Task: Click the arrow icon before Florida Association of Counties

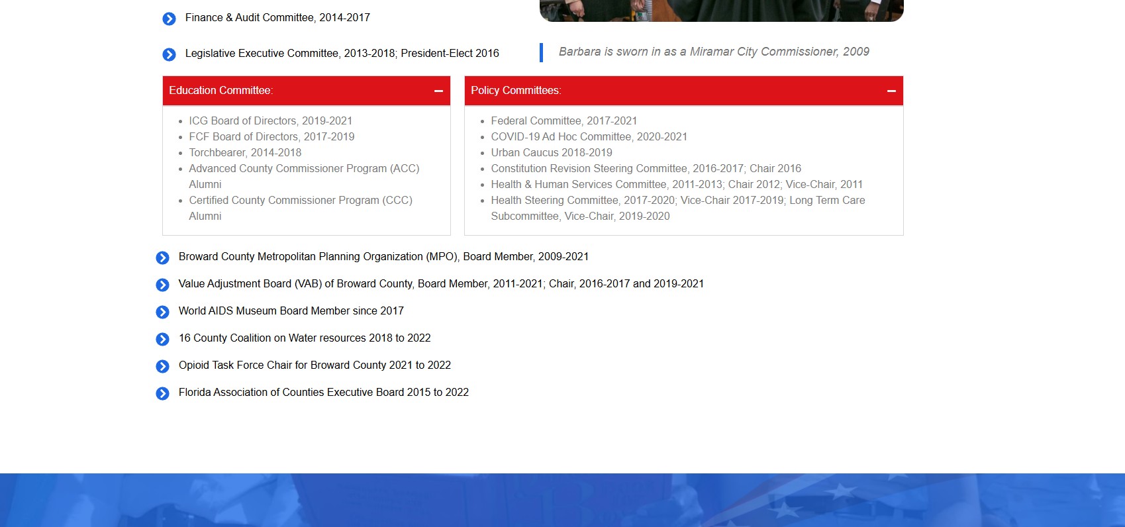Action: click(x=162, y=393)
